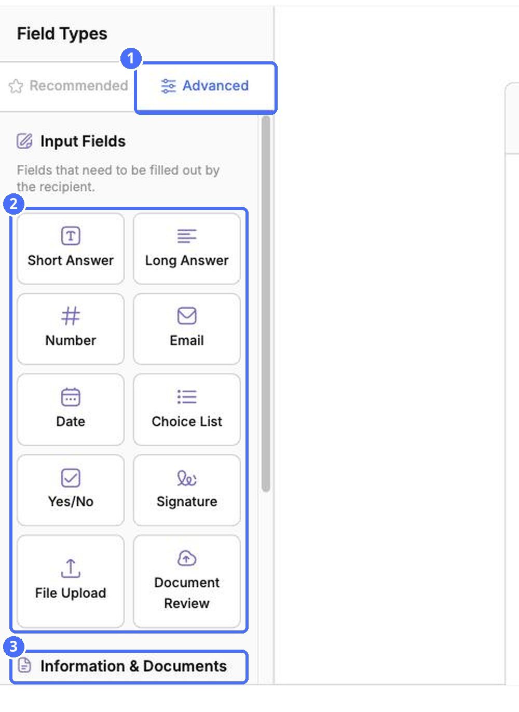
Task: Click the Field Types panel scrollbar
Action: [266, 304]
